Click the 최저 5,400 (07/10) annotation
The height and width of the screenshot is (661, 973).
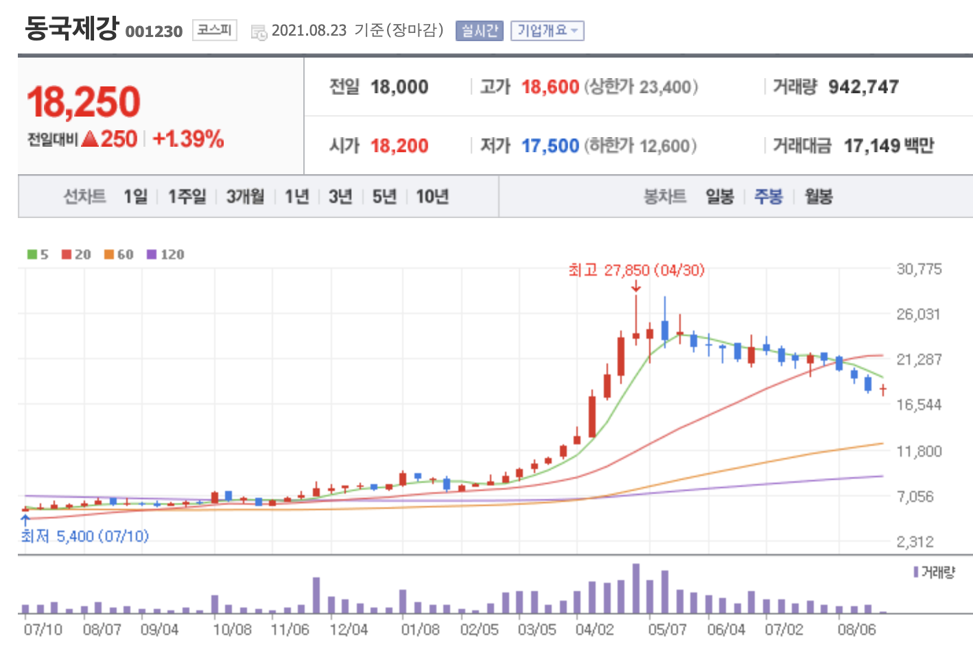coord(85,536)
